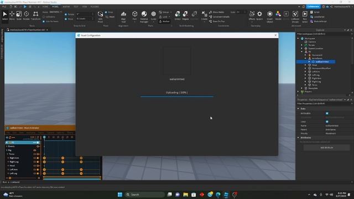Toggle the Snap pivot checkbox
The height and width of the screenshot is (199, 354).
click(x=106, y=12)
